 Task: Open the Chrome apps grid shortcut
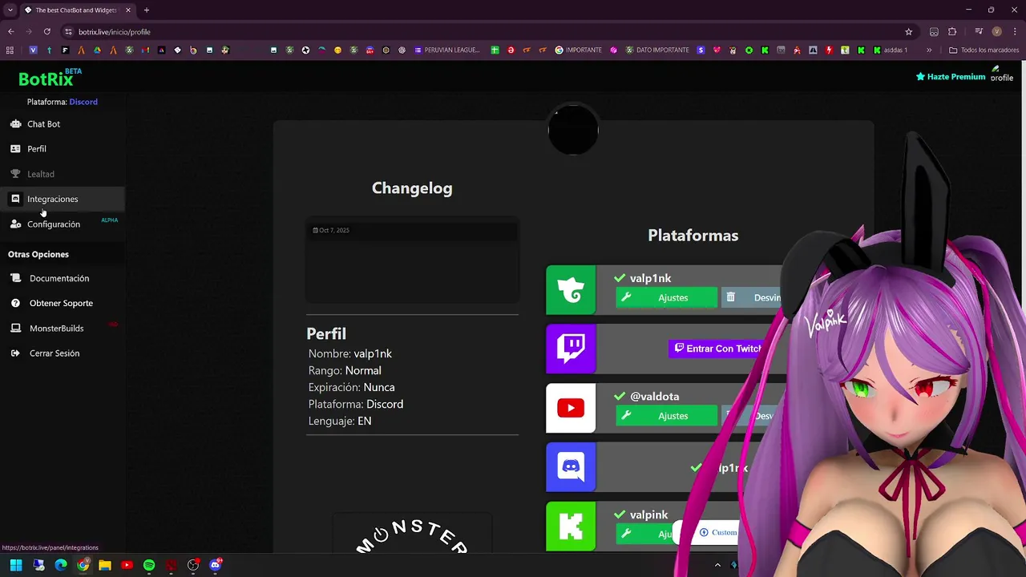(x=10, y=50)
